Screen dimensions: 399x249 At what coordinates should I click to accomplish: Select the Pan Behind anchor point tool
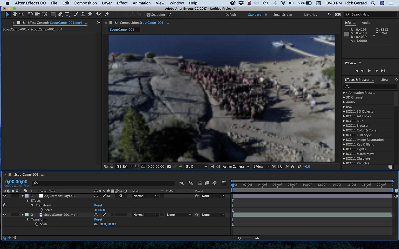[44, 14]
